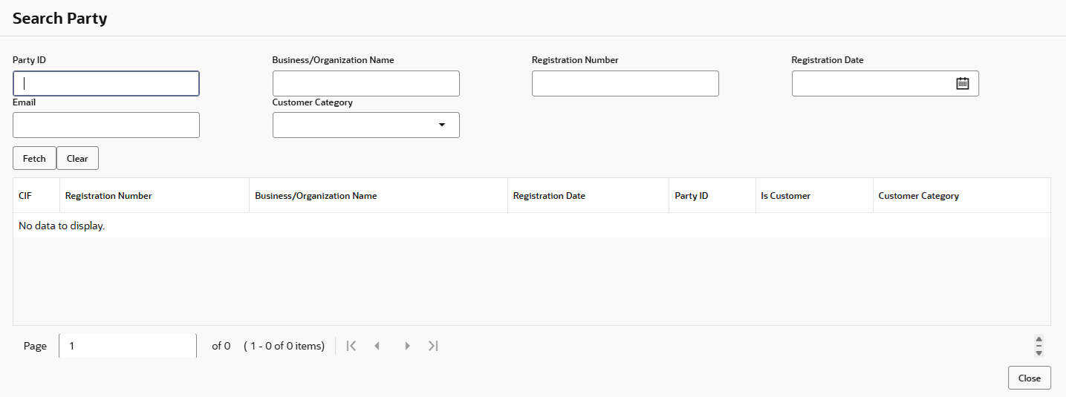Go to first page of results
The height and width of the screenshot is (397, 1066).
(351, 346)
